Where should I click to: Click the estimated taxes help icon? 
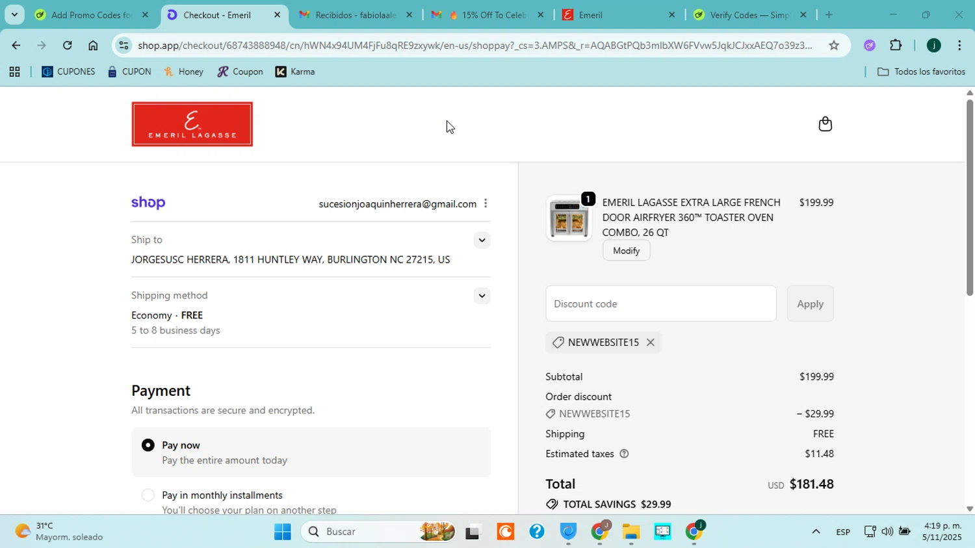(624, 454)
